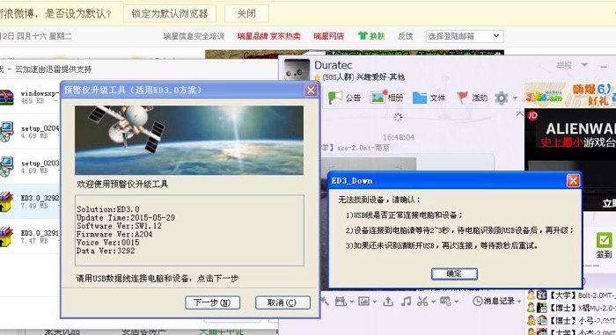This screenshot has height=335, width=616.
Task: Expand the arrow beside the message-bubble icon
Action: [456, 302]
